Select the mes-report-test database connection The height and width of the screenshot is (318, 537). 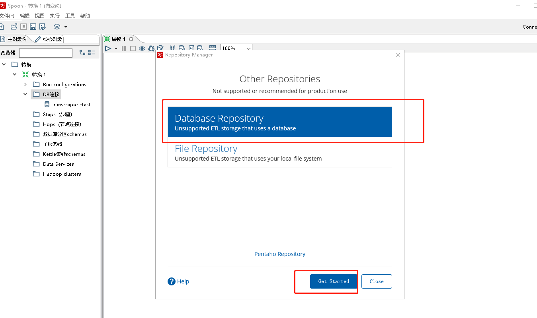point(72,104)
